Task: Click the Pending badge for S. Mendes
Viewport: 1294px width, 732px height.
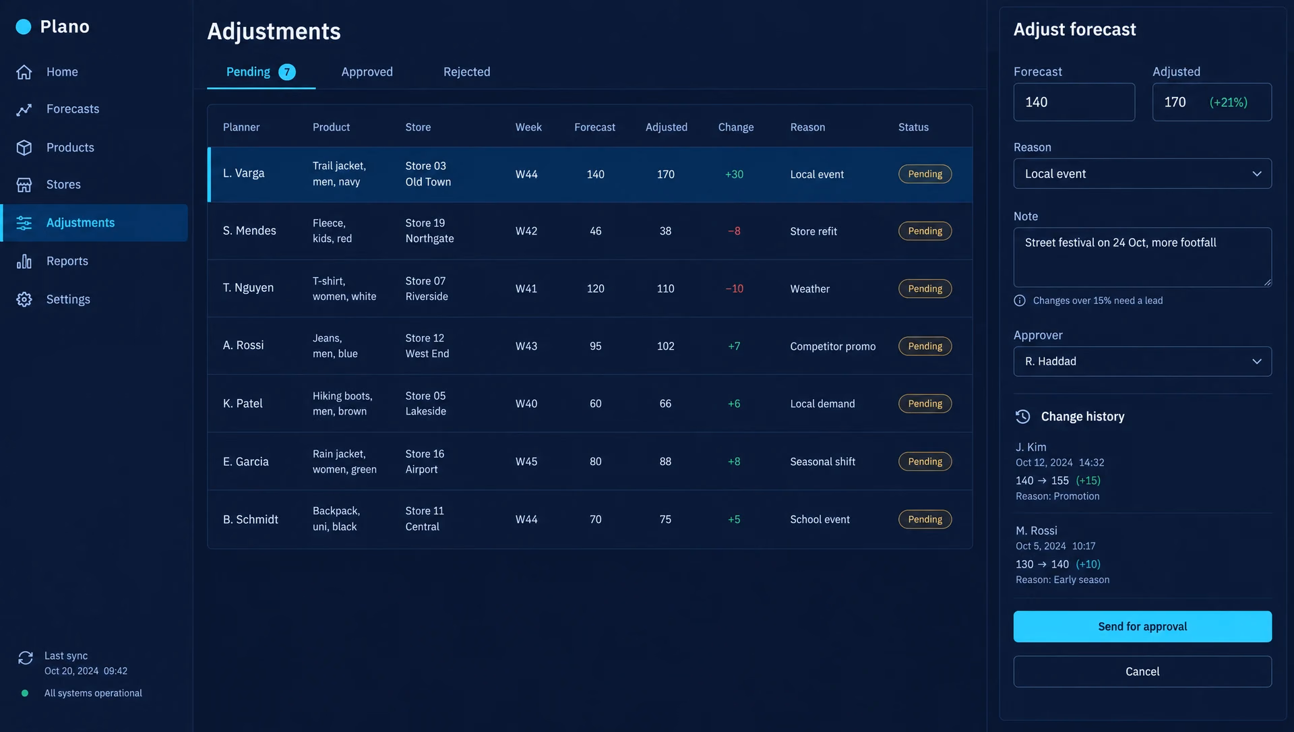Action: (x=925, y=231)
